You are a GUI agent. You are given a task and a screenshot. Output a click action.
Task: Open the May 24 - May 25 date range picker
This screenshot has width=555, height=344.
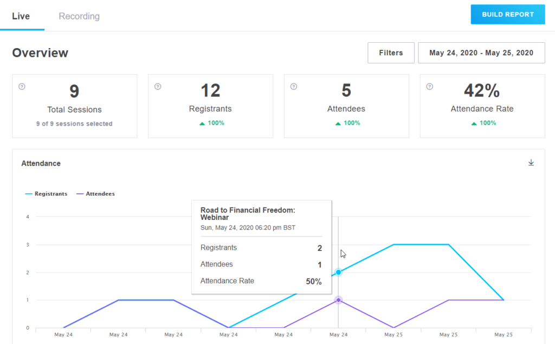[x=481, y=53]
